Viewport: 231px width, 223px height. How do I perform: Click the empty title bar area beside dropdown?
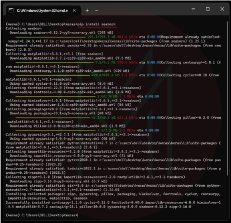[143, 10]
